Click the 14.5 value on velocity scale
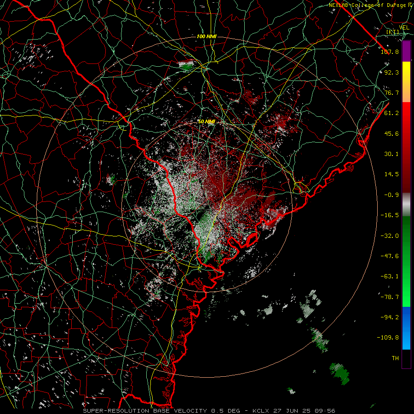Image resolution: width=414 pixels, height=414 pixels. coord(391,174)
